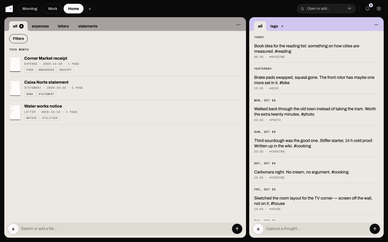
Task: Open the Filters button
Action: (18, 39)
